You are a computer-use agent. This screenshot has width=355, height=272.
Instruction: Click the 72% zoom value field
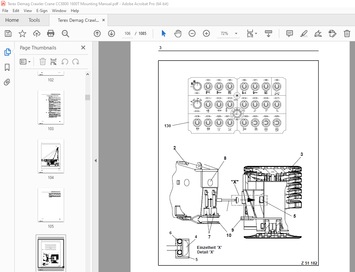224,34
